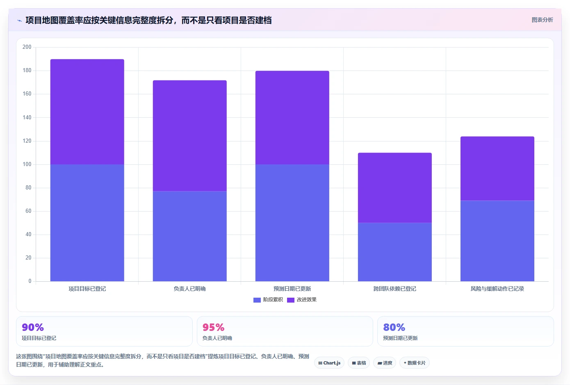
Task: Click the blue icon beside the chart title
Action: (19, 21)
